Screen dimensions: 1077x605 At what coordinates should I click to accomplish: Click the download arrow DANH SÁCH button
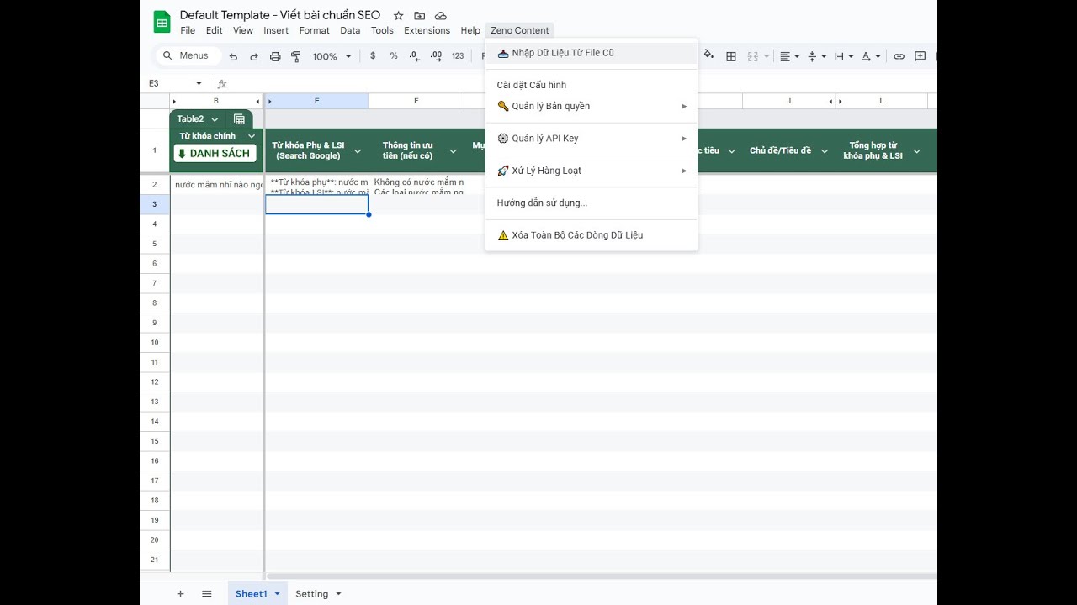(x=215, y=154)
